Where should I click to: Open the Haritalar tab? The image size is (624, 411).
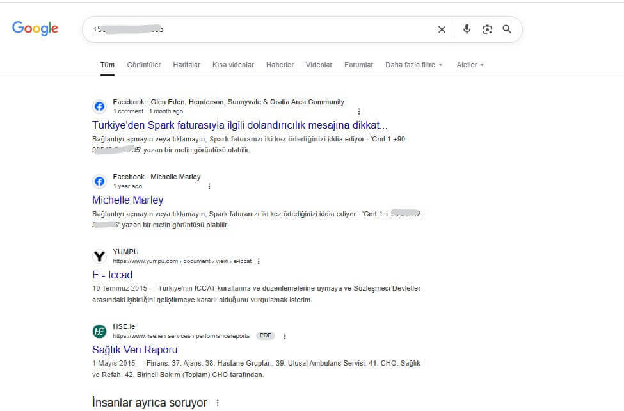pos(186,65)
